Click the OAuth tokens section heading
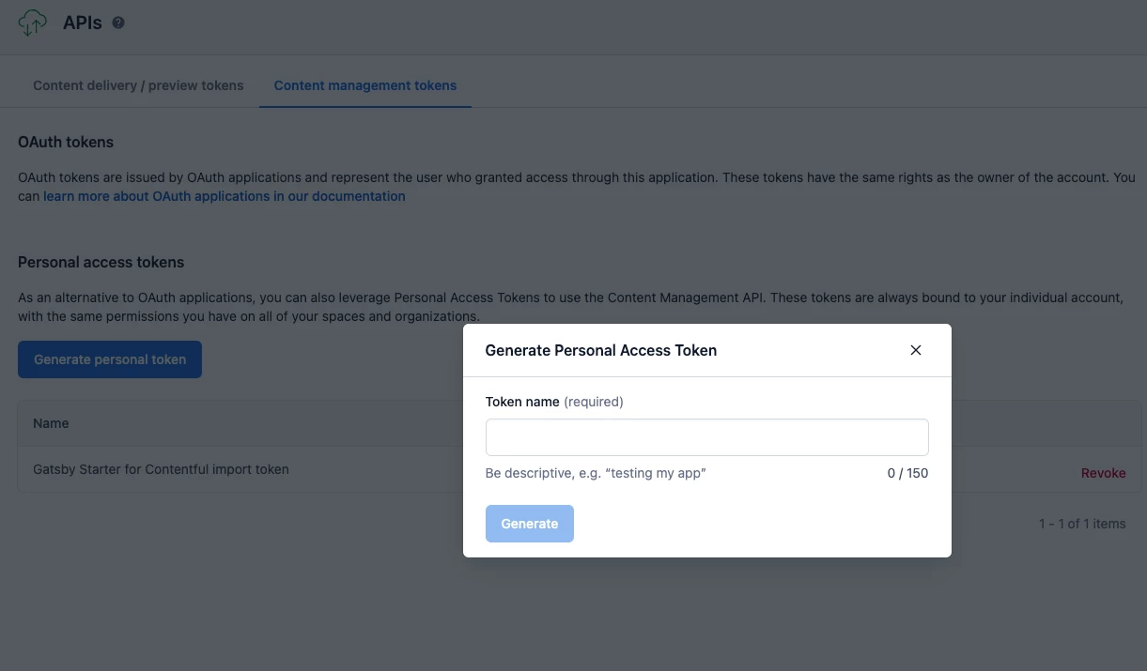 66,143
